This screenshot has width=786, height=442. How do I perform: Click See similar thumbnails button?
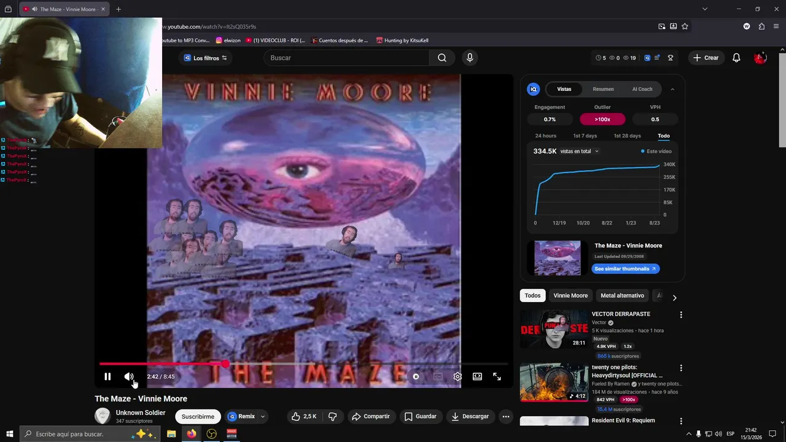click(626, 269)
